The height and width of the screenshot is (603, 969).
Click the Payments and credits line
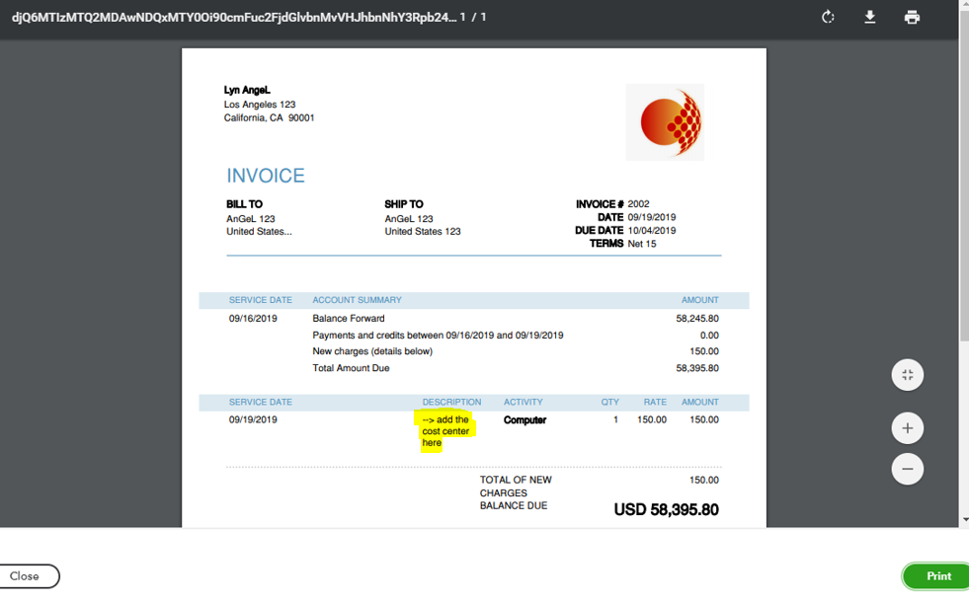[x=438, y=336]
